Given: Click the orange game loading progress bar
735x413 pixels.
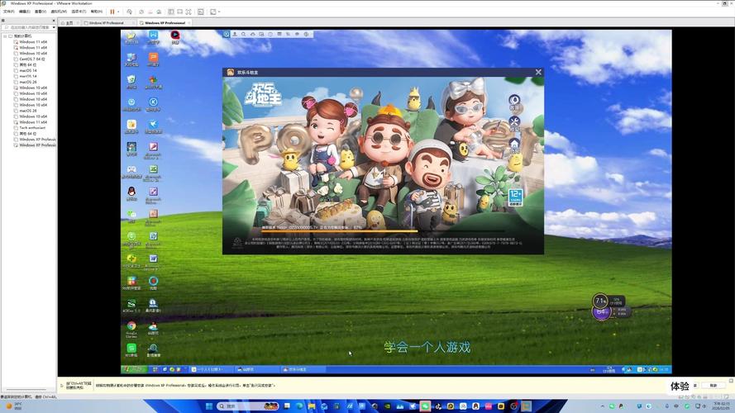Looking at the screenshot, I should click(x=331, y=231).
